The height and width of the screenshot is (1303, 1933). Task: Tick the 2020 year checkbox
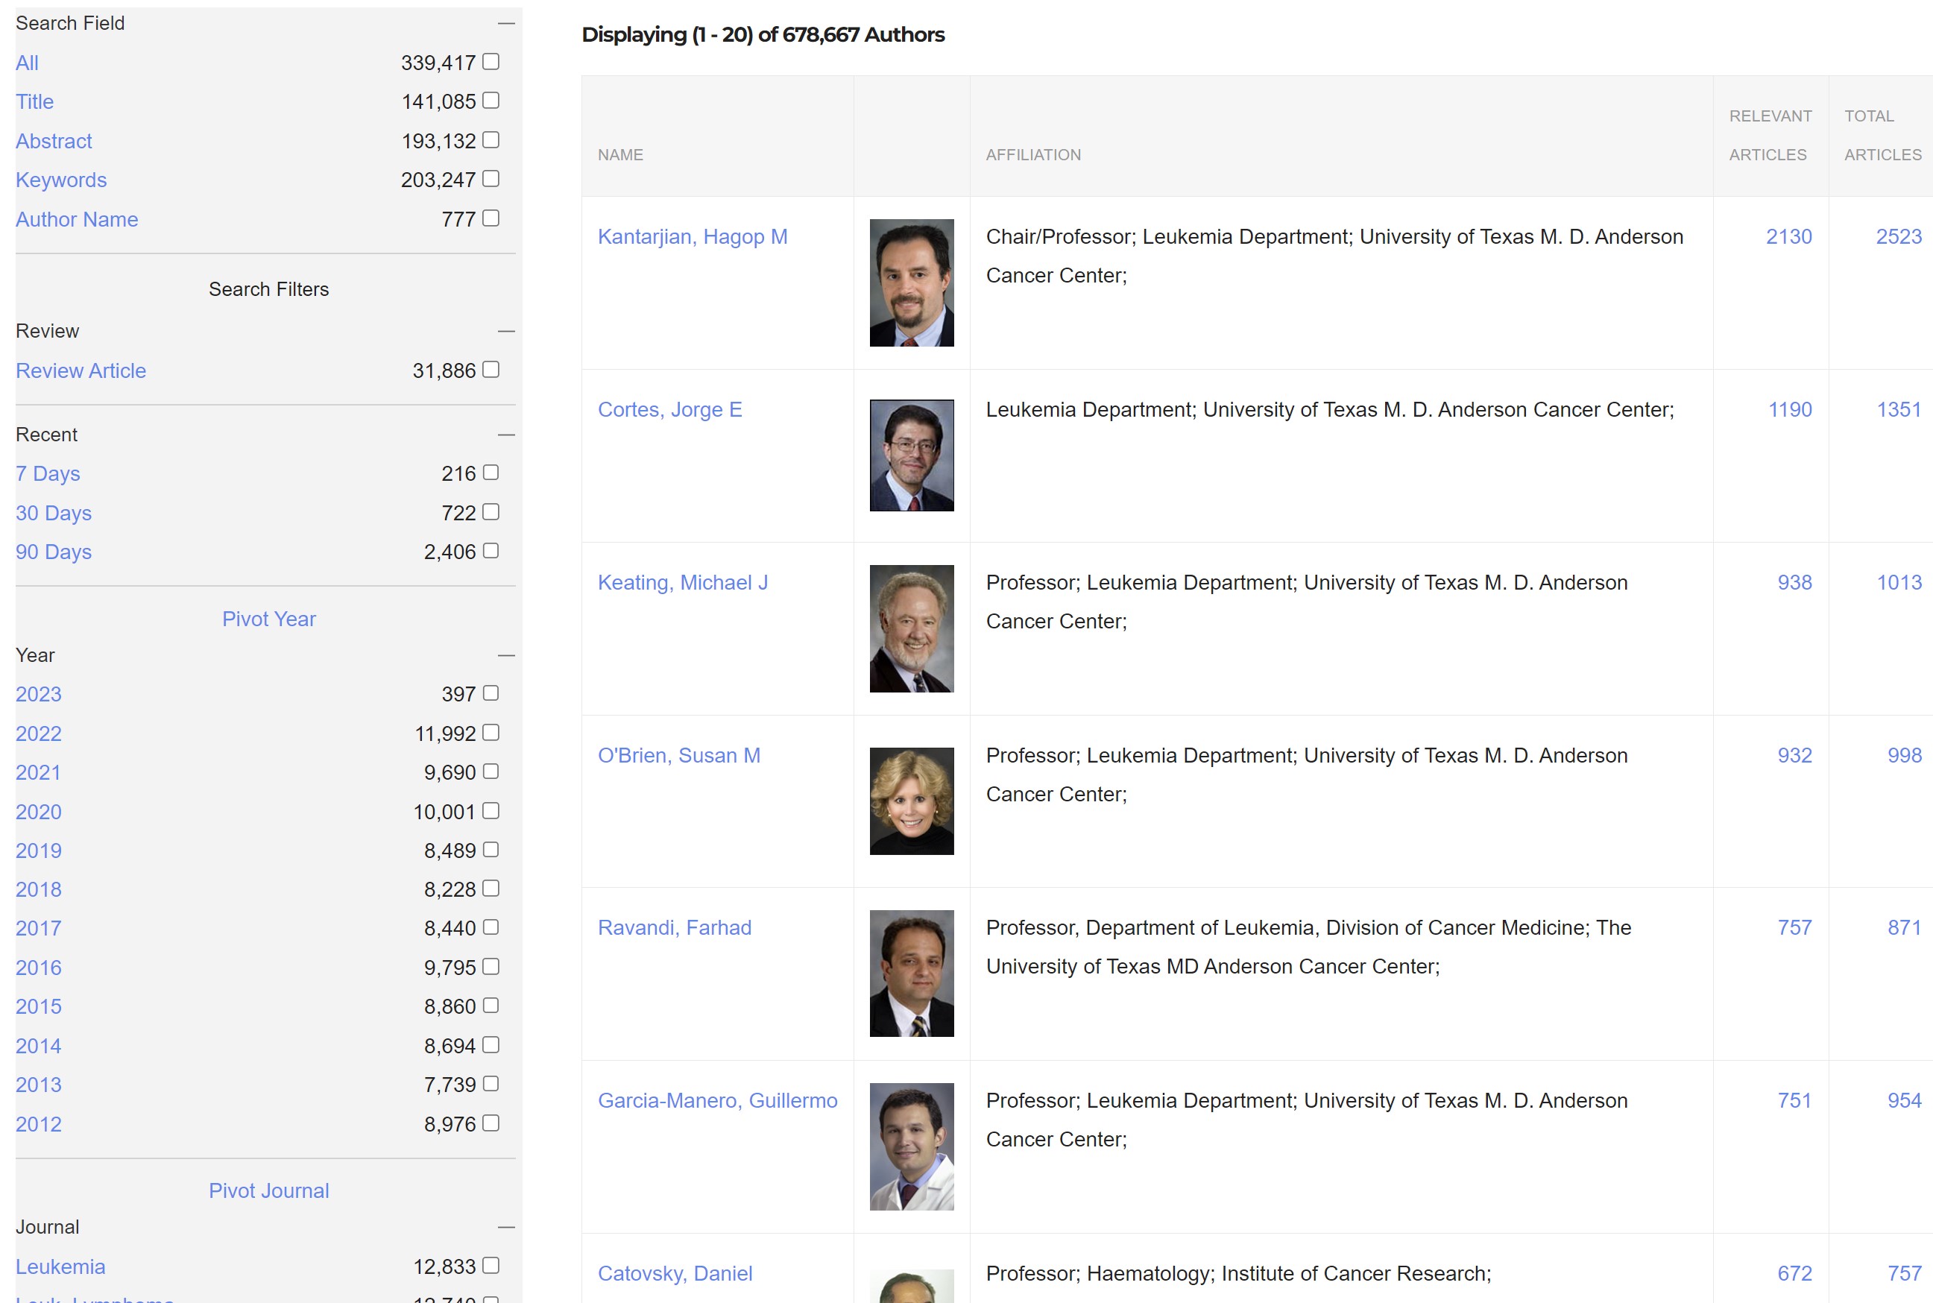491,810
